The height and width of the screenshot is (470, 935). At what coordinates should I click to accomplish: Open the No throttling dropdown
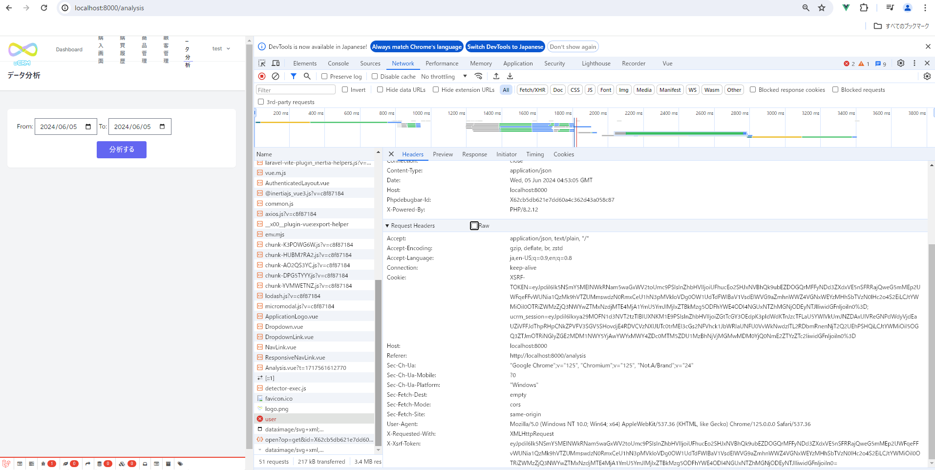tap(444, 76)
